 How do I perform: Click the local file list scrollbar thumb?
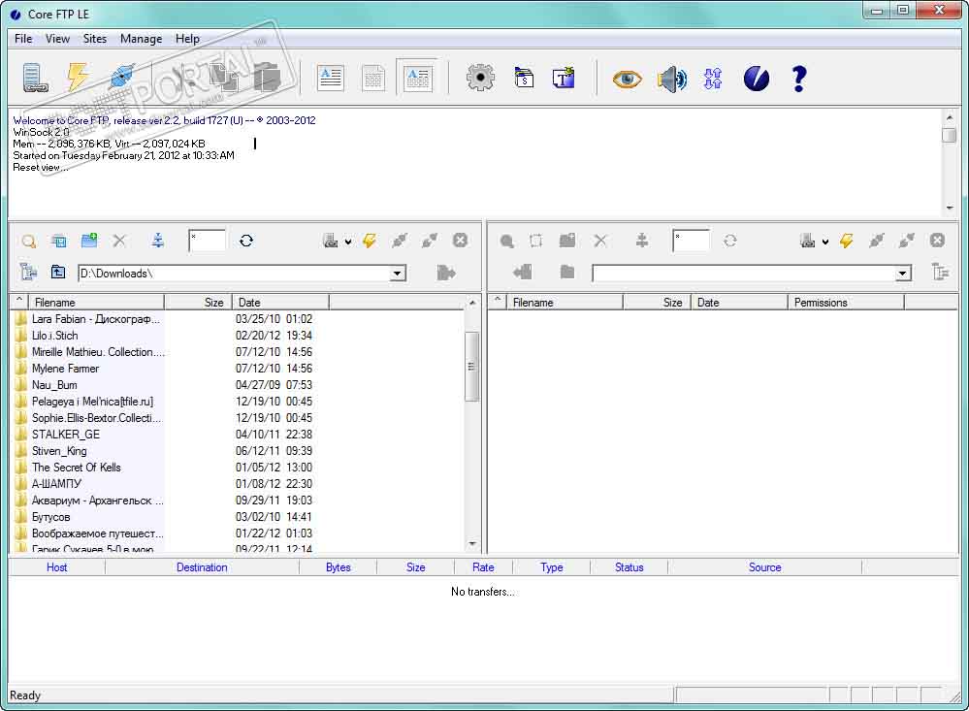tap(471, 367)
